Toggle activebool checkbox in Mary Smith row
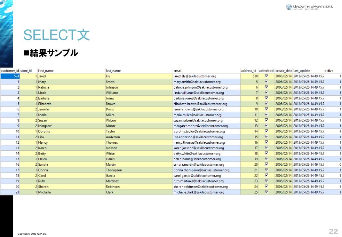 click(266, 82)
